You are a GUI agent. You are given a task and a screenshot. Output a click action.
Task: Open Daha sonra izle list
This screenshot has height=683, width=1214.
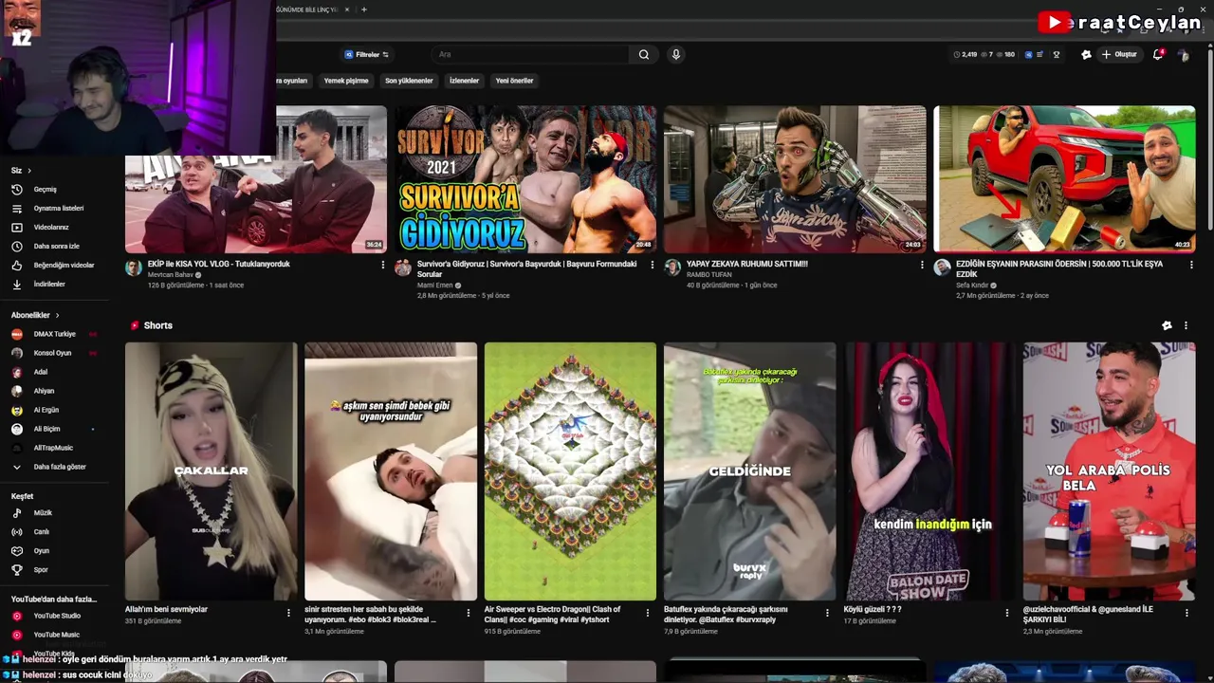47,247
